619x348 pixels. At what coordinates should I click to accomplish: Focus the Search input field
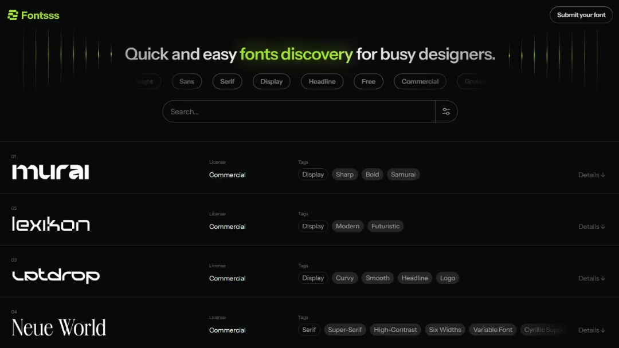(x=299, y=112)
